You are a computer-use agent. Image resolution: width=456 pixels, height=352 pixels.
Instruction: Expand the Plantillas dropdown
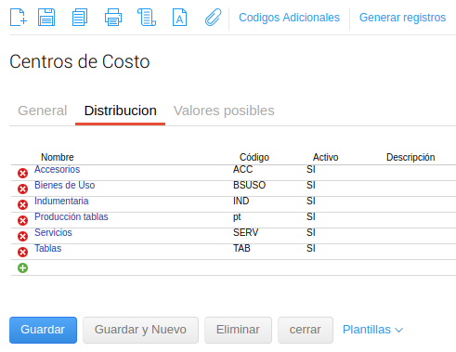[372, 330]
